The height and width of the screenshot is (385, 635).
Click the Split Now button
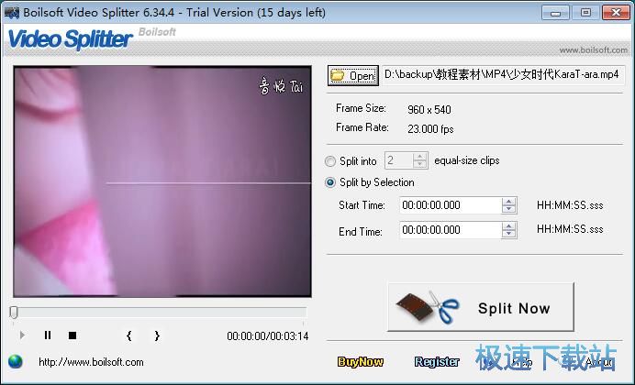pos(481,307)
